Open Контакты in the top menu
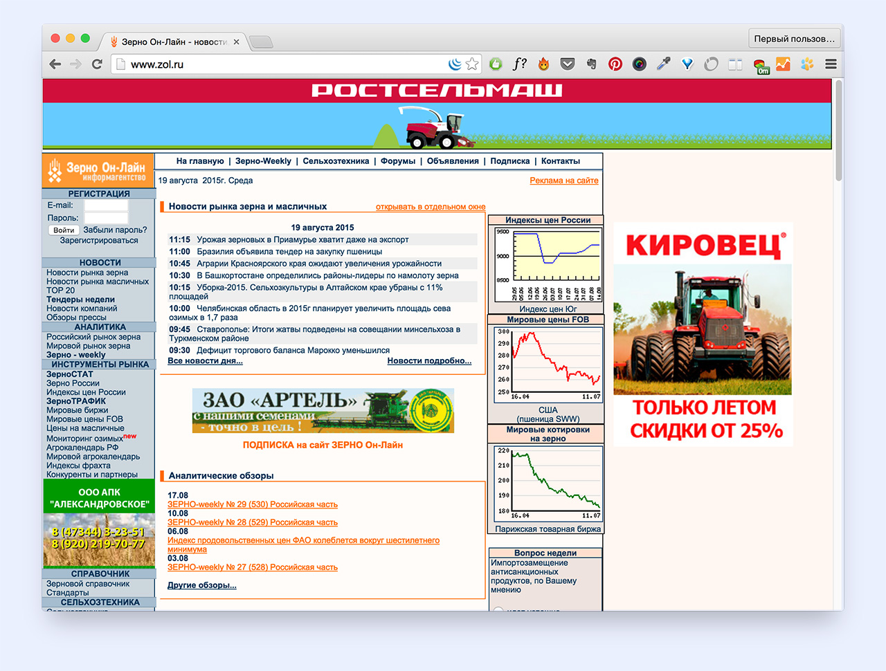The image size is (886, 671). pos(561,161)
